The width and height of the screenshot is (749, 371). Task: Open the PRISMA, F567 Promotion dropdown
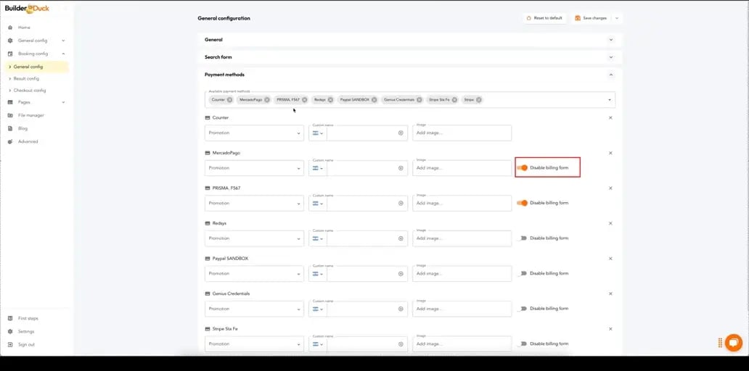254,203
